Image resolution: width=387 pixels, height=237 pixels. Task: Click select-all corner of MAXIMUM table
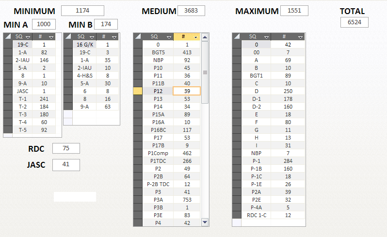[x=237, y=37]
